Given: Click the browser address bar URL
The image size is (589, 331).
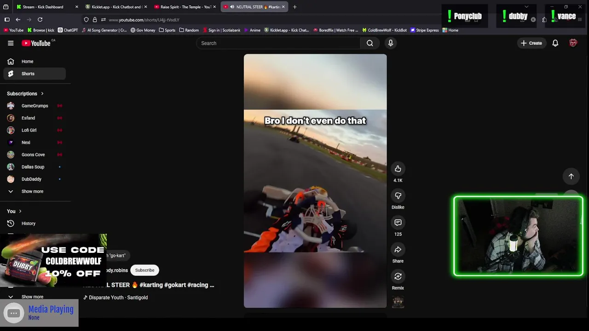Looking at the screenshot, I should tap(144, 20).
